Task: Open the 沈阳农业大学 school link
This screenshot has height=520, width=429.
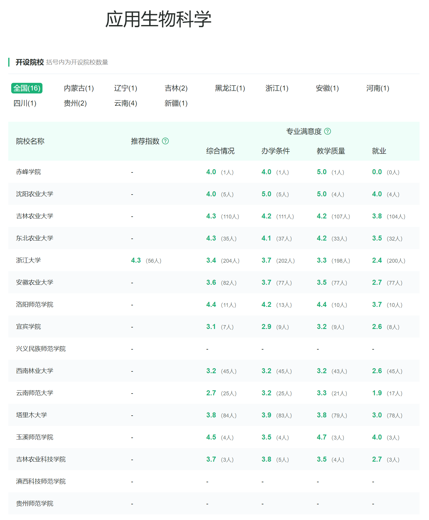Action: coord(34,194)
